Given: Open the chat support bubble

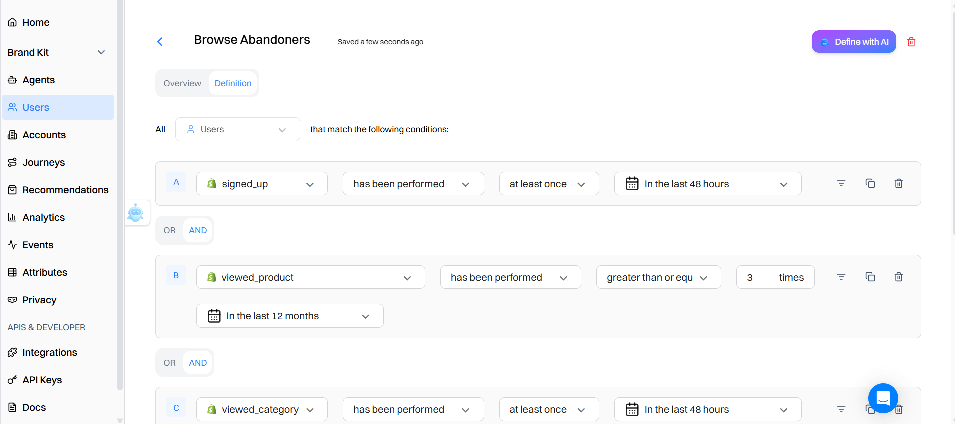Looking at the screenshot, I should point(883,398).
